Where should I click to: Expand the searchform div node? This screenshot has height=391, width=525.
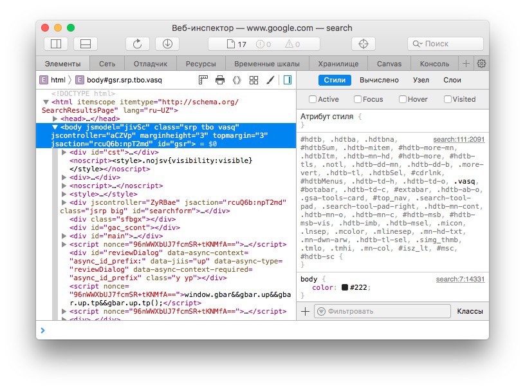click(x=64, y=202)
